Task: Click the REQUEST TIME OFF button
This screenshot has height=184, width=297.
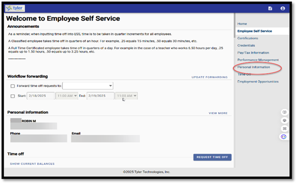Action: [x=212, y=157]
